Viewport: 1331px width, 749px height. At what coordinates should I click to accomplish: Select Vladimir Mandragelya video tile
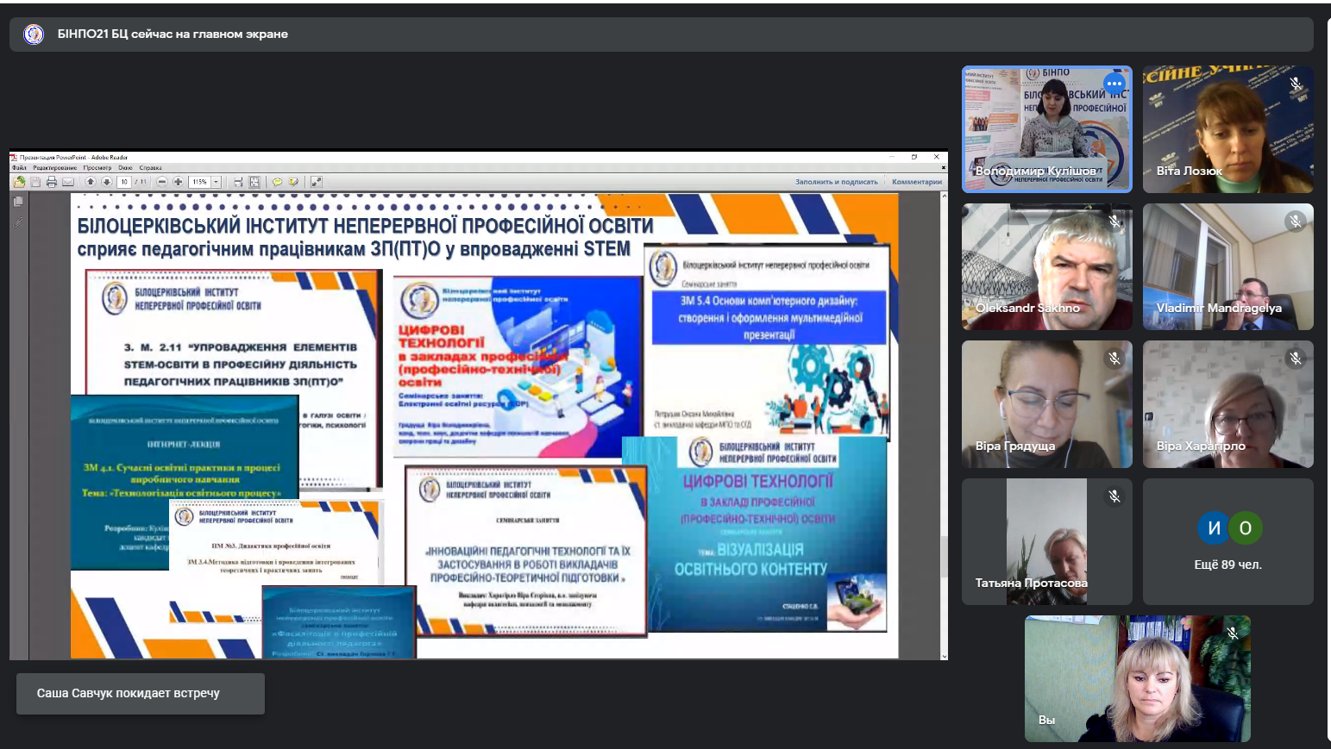tap(1227, 266)
